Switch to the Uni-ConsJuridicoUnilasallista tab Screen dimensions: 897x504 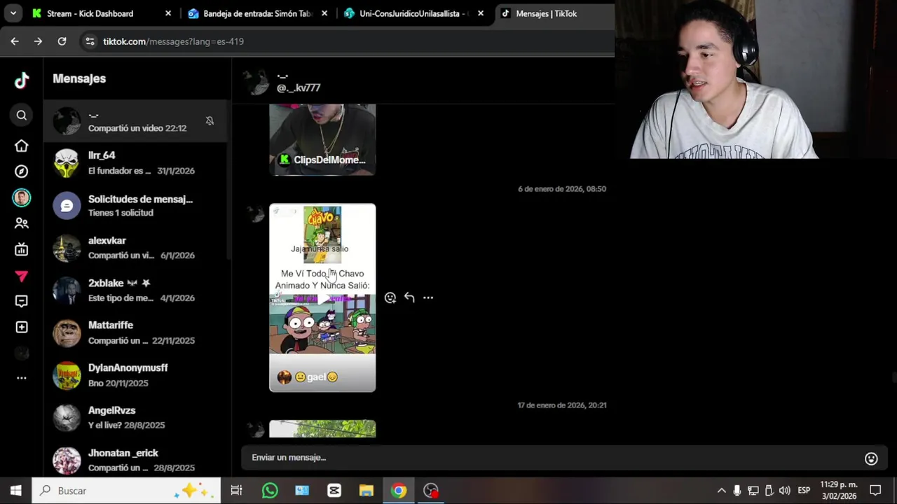point(413,13)
